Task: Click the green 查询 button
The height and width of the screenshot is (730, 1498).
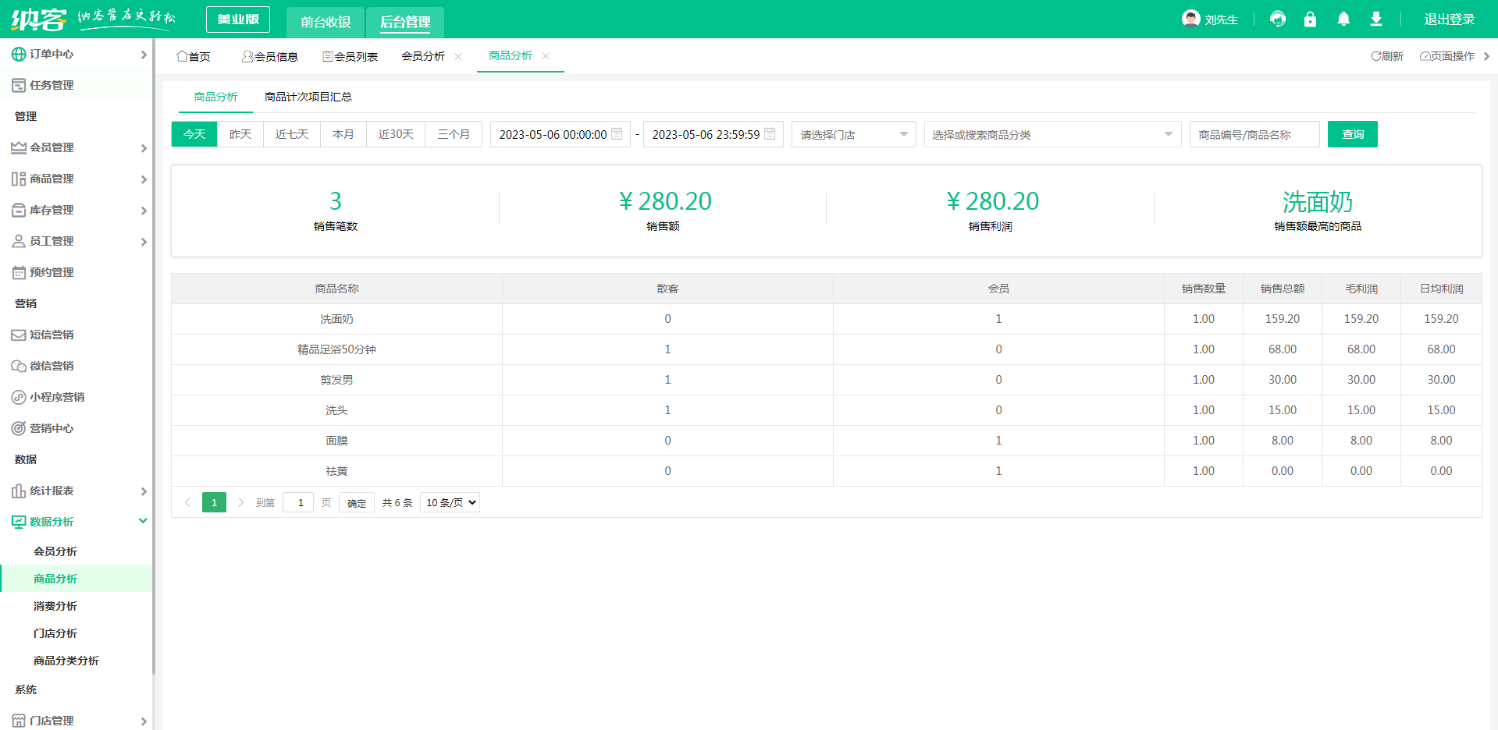Action: (x=1353, y=134)
